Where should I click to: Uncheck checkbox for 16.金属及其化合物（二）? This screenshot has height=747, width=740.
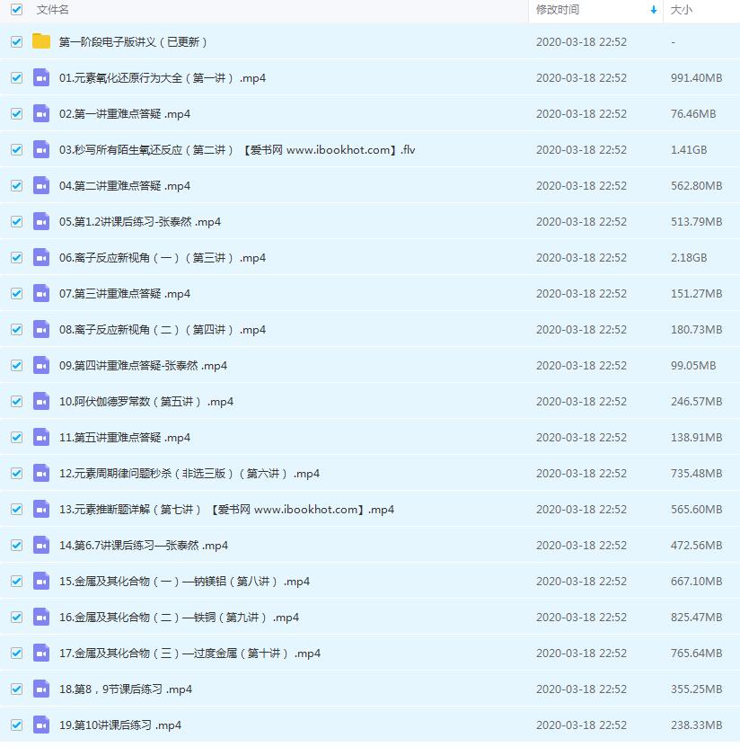click(17, 618)
